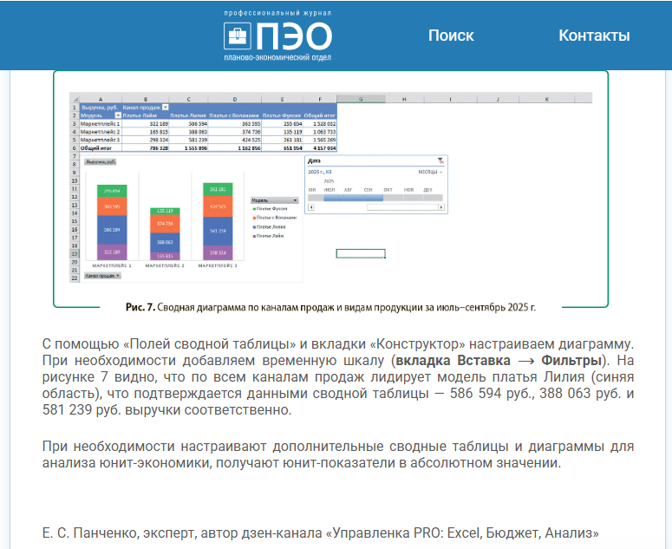The width and height of the screenshot is (672, 549).
Task: Click the 2025 г., К3 period label
Action: 320,172
